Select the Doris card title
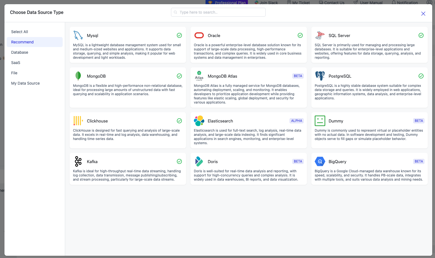The height and width of the screenshot is (258, 435). pos(213,162)
